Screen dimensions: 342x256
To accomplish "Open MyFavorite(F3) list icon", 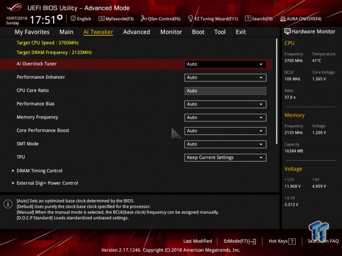I will (101, 19).
